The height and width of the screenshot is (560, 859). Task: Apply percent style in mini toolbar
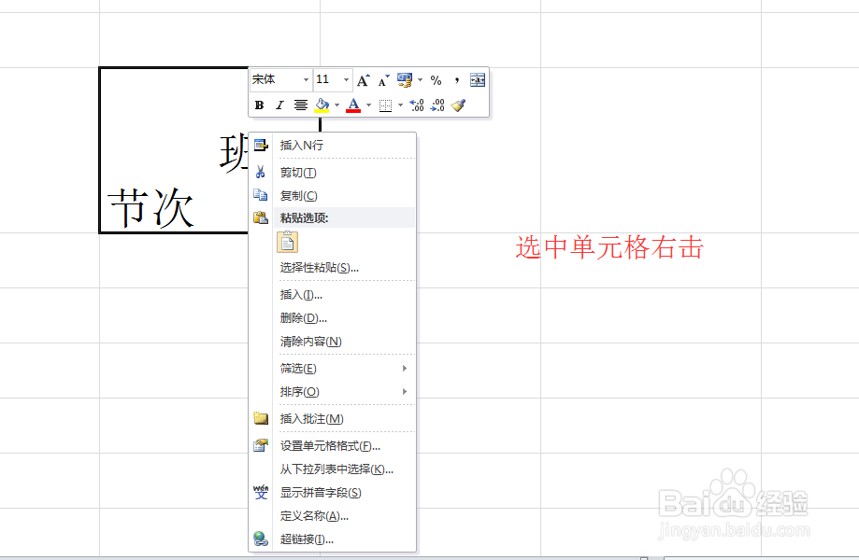[437, 80]
